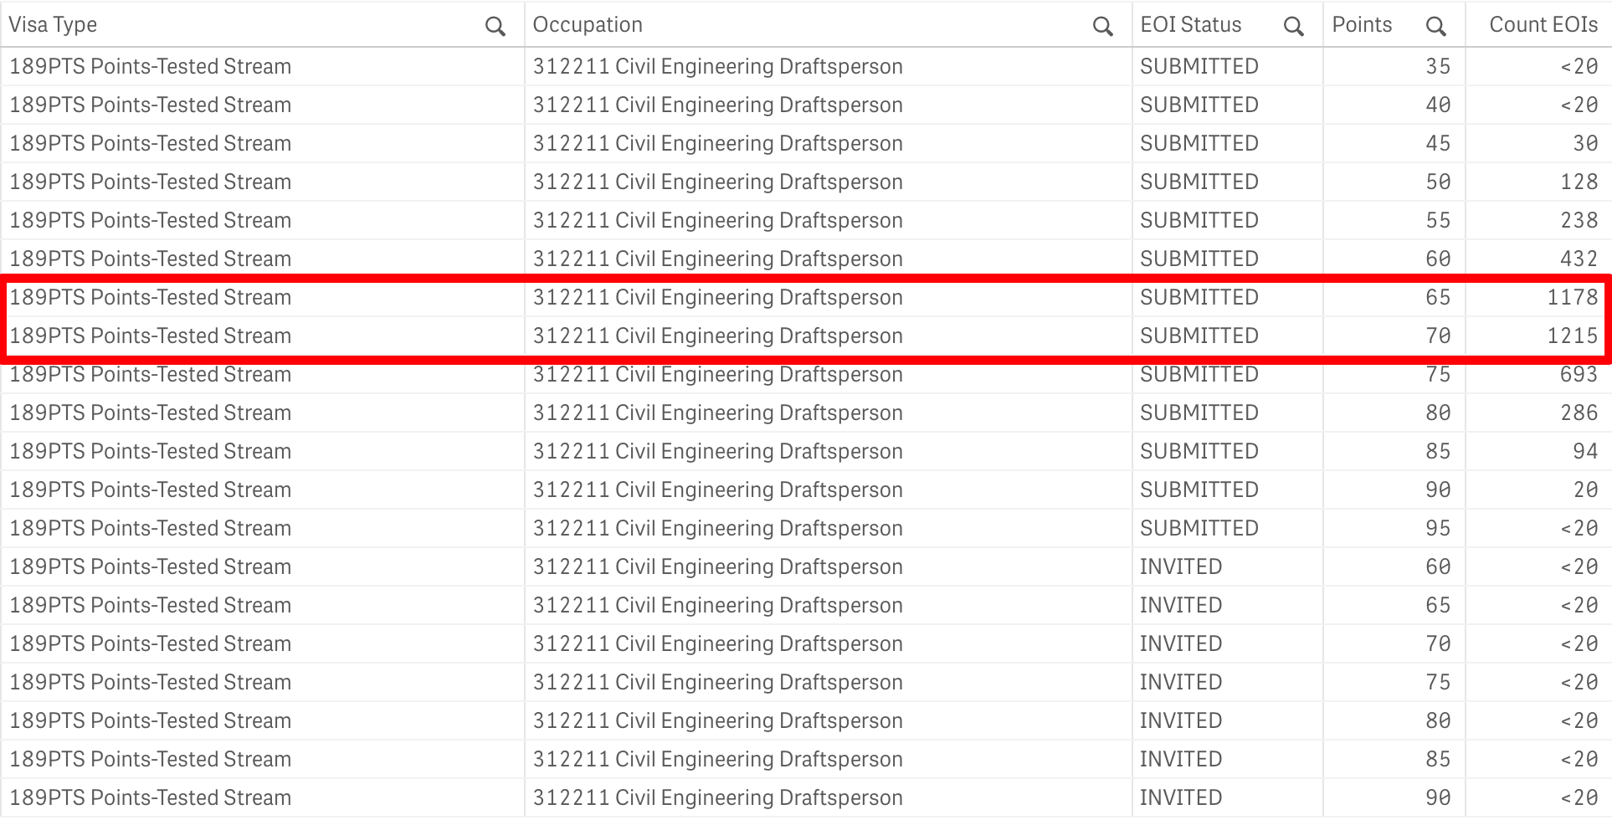Click the Visa Type search icon
1612x820 pixels.
tap(495, 27)
